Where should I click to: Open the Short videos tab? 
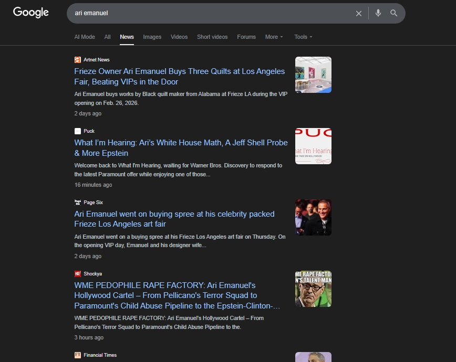[x=212, y=37]
